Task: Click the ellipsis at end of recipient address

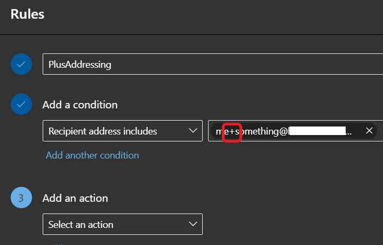Action: (x=349, y=131)
